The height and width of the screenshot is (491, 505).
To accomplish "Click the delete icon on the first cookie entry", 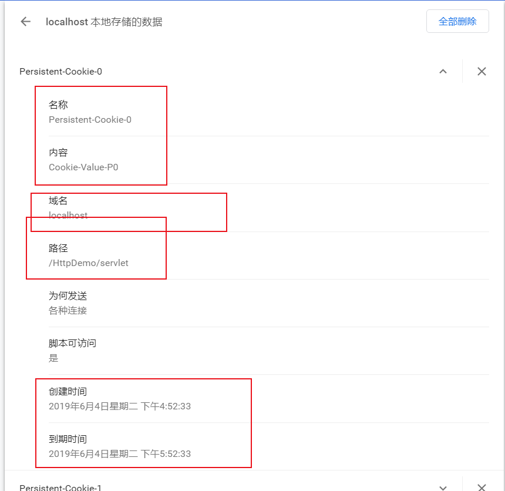I will (x=482, y=71).
